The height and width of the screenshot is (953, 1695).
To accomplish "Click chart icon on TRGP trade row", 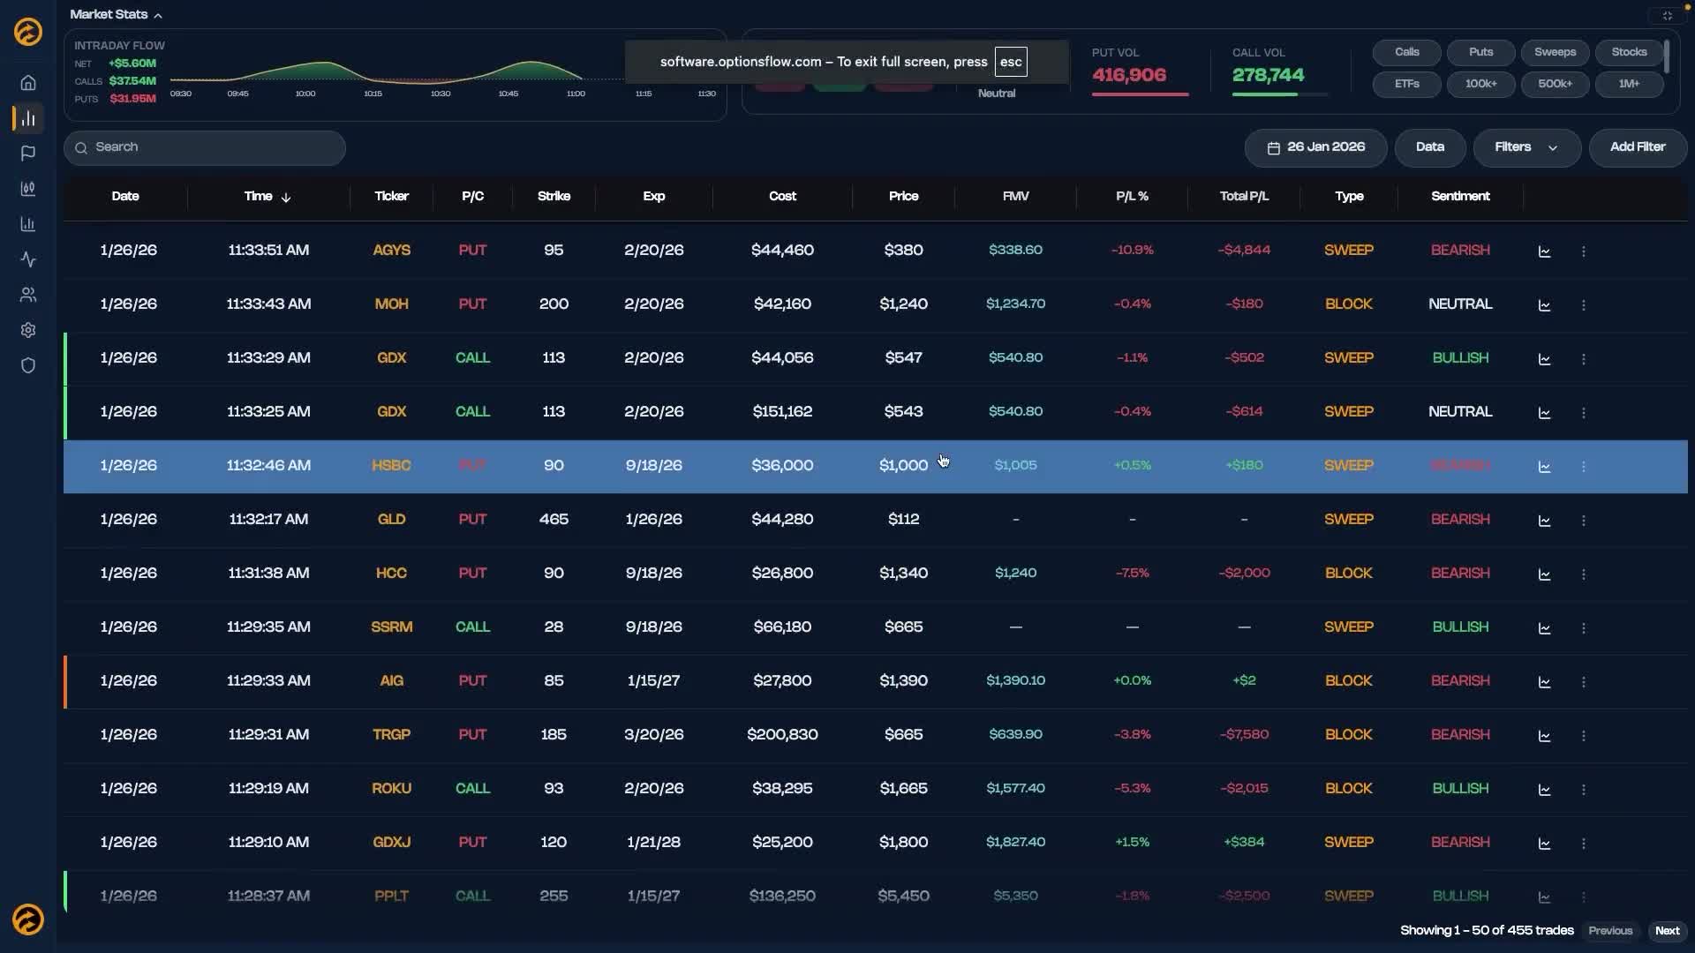I will [x=1544, y=736].
